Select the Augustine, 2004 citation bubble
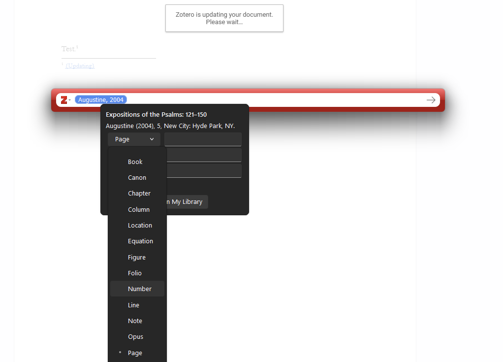 pyautogui.click(x=101, y=100)
